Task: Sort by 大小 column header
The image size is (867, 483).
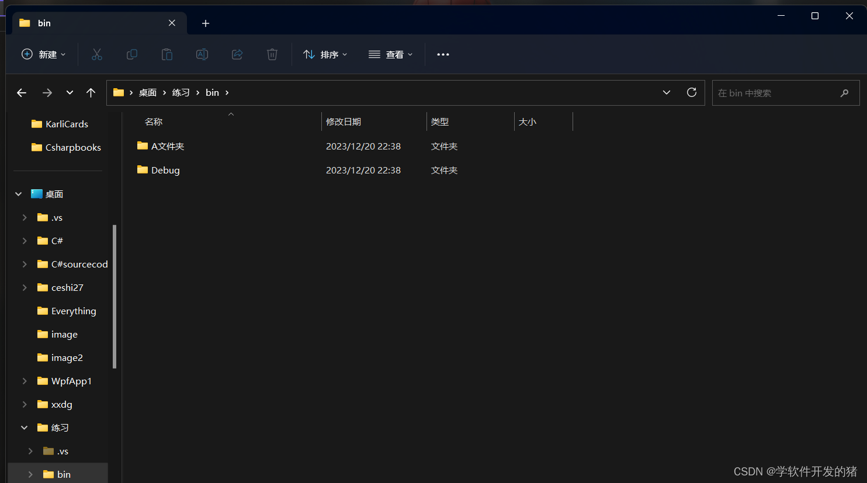Action: point(528,121)
